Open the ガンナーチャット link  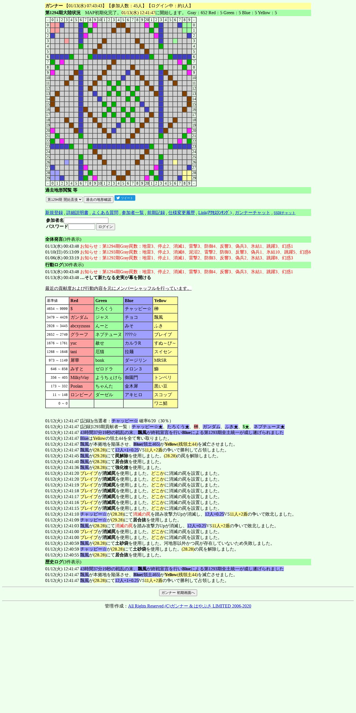tap(253, 213)
